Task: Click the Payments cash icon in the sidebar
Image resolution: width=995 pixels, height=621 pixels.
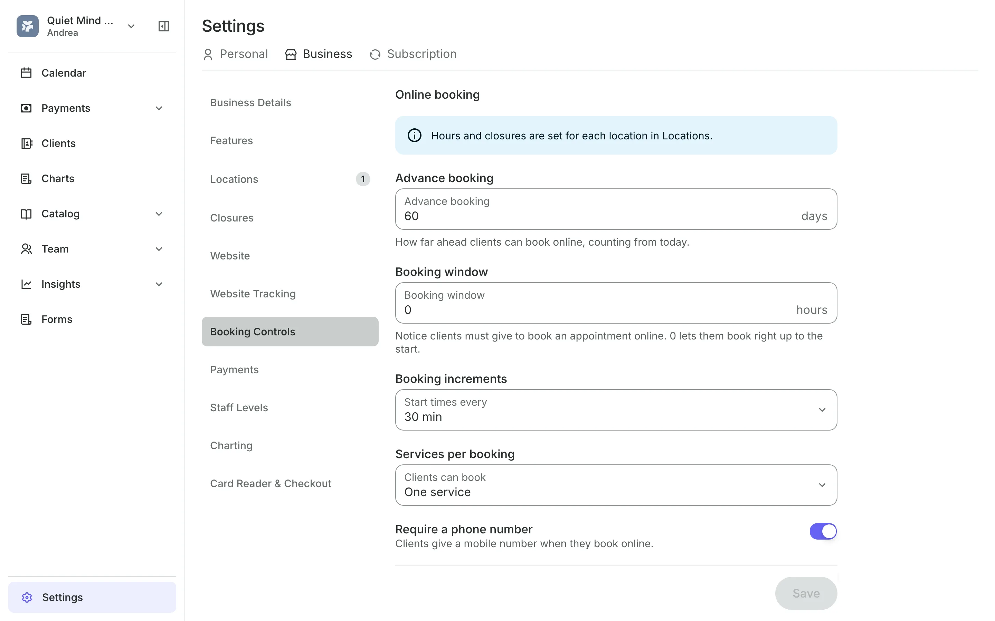Action: pos(26,108)
